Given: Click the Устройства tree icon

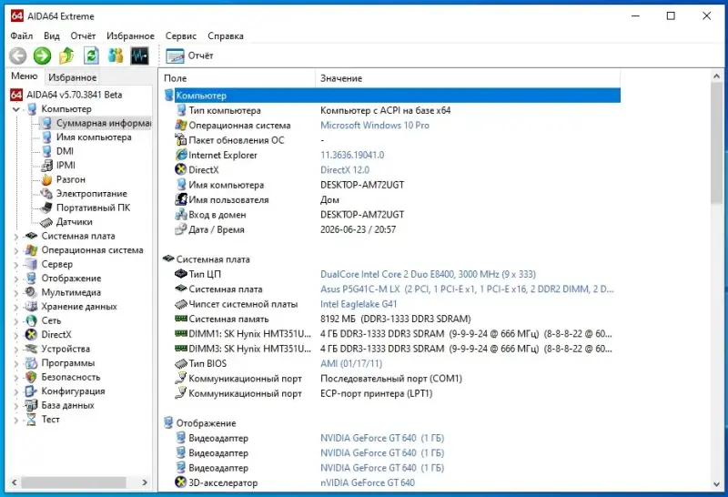Looking at the screenshot, I should (31, 349).
